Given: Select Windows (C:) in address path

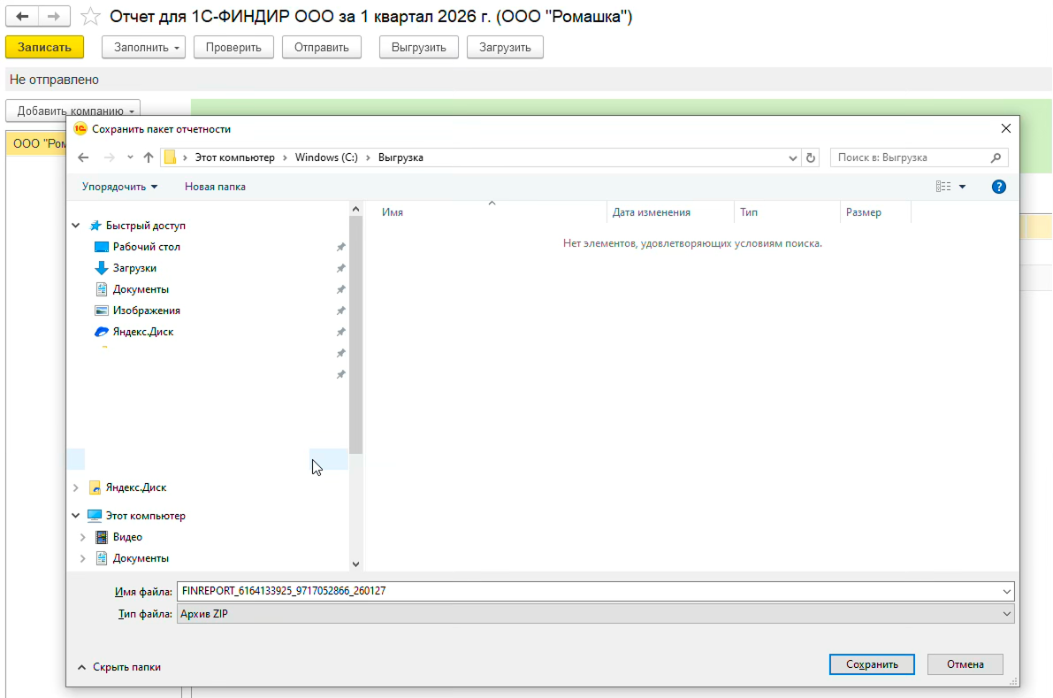Looking at the screenshot, I should point(326,157).
